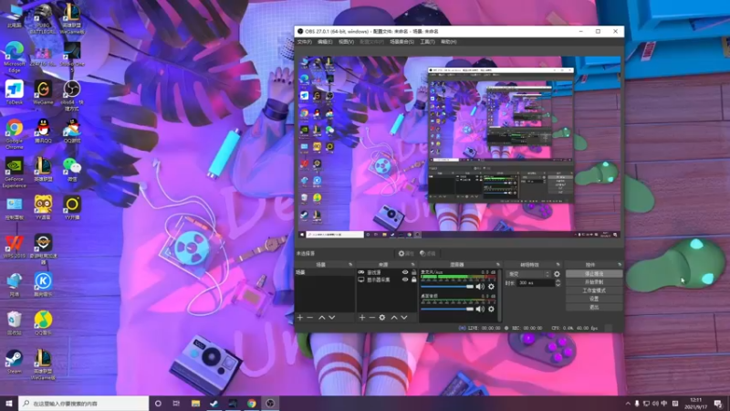Open the QQ音乐 desktop icon
This screenshot has width=730, height=411.
[x=43, y=323]
